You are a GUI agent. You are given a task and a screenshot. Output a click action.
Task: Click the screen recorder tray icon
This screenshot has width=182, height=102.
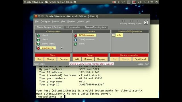click(x=114, y=2)
